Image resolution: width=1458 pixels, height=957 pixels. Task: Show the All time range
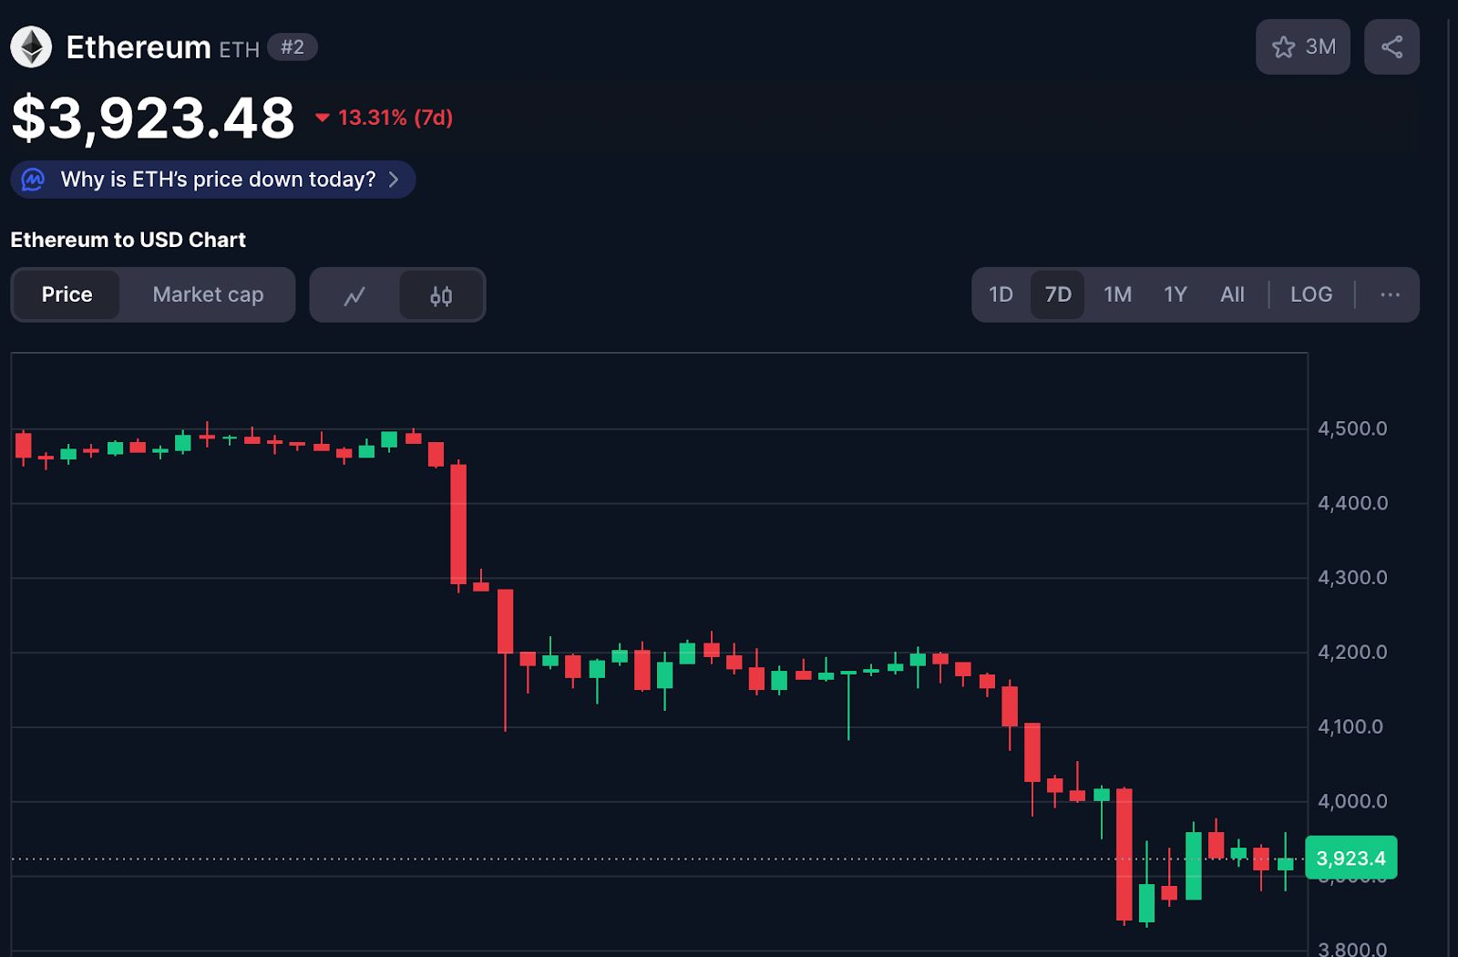[1232, 294]
